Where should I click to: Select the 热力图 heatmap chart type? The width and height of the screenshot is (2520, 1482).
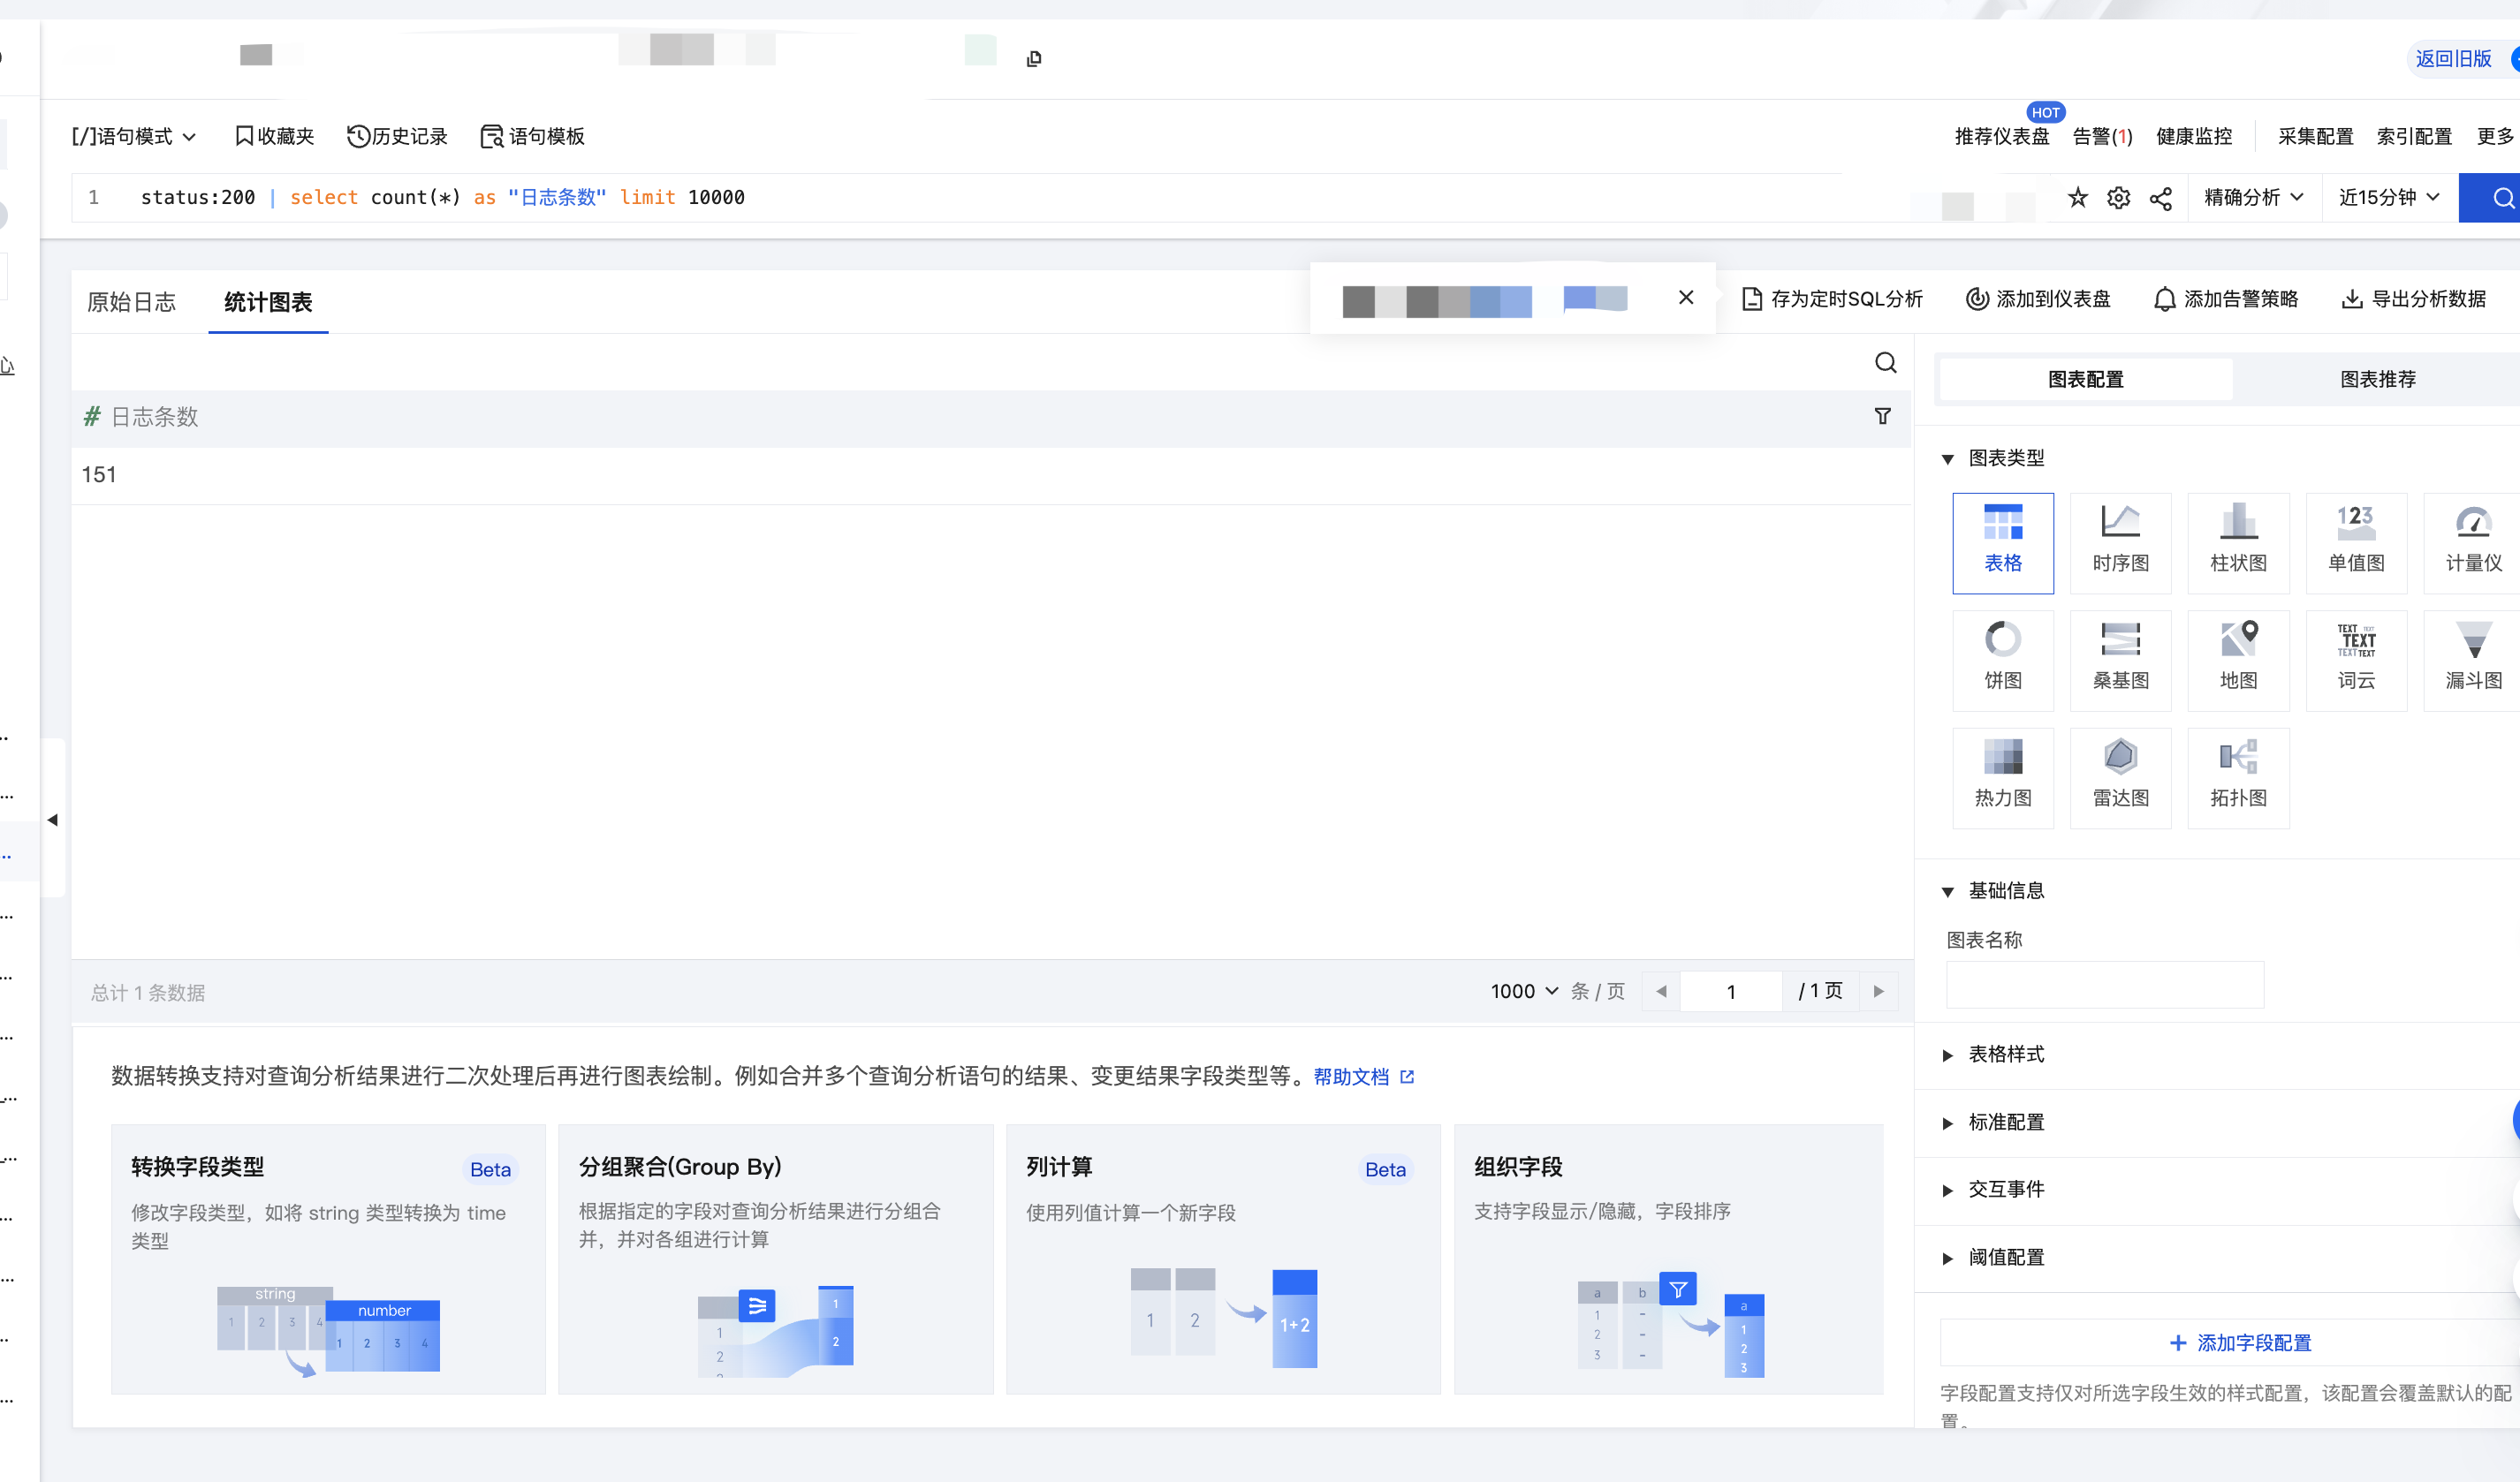[x=2003, y=777]
